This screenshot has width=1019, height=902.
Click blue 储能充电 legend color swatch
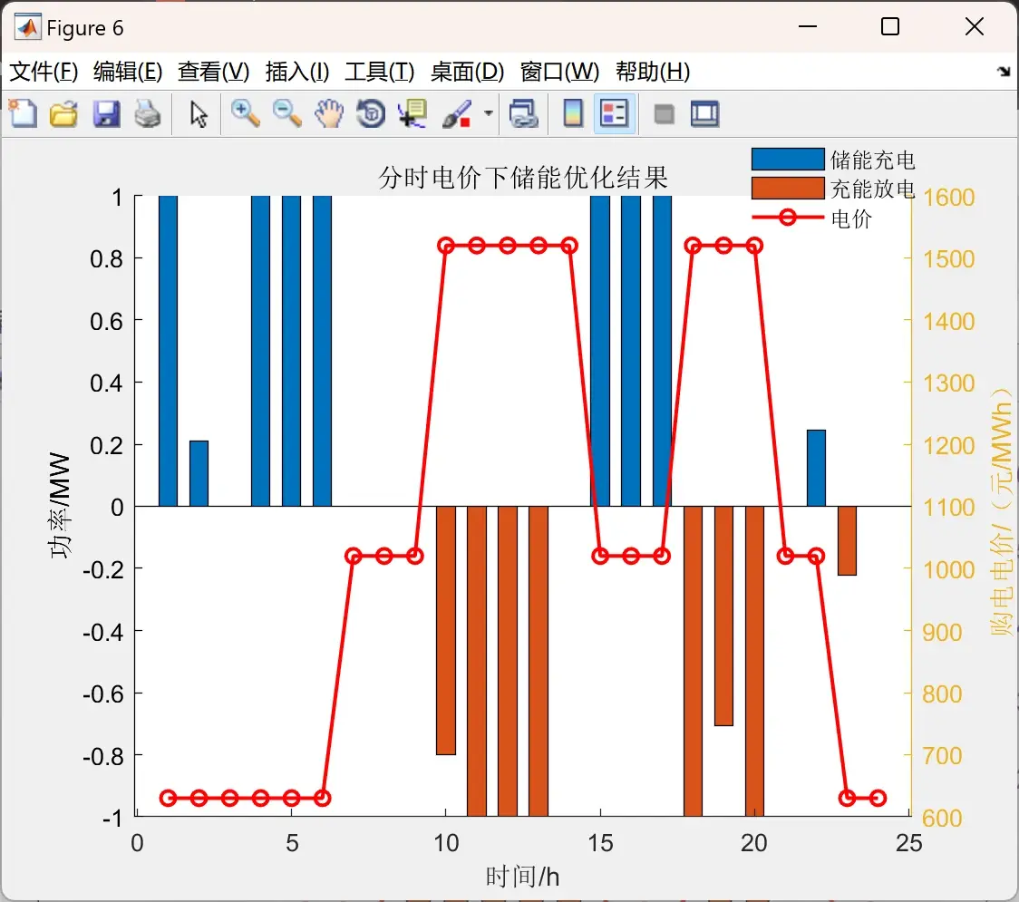click(788, 160)
